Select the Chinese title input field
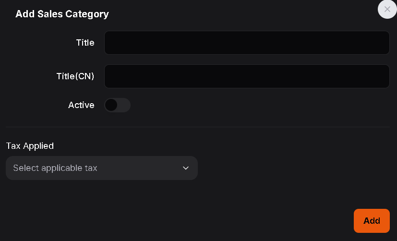 tap(246, 76)
